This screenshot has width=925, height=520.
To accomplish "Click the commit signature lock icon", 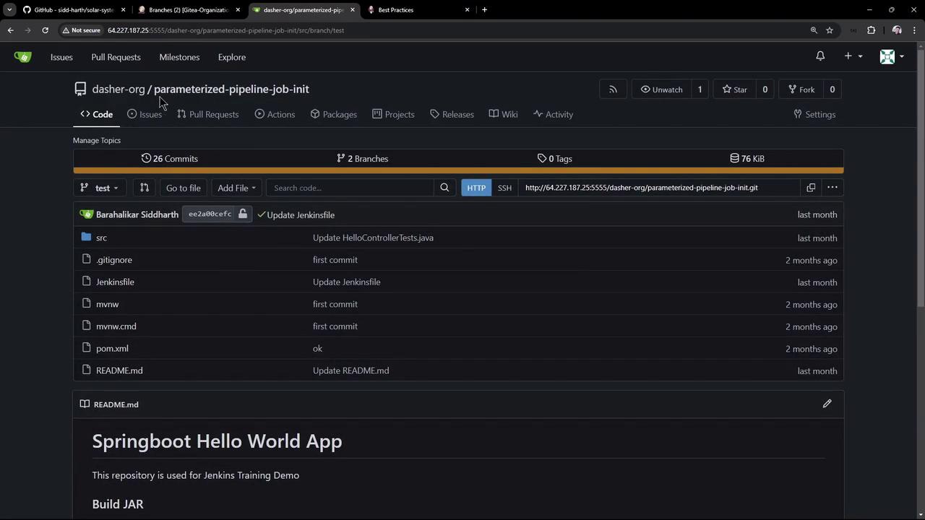I will pos(243,214).
